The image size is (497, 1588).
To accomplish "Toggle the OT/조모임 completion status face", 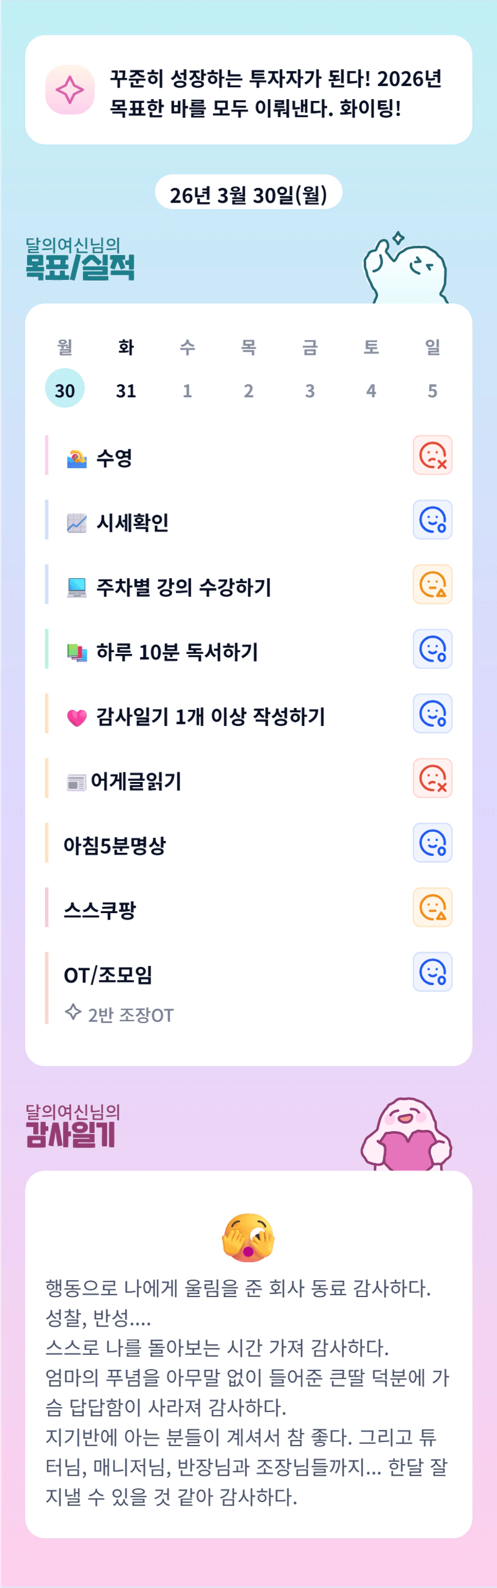I will [x=432, y=972].
